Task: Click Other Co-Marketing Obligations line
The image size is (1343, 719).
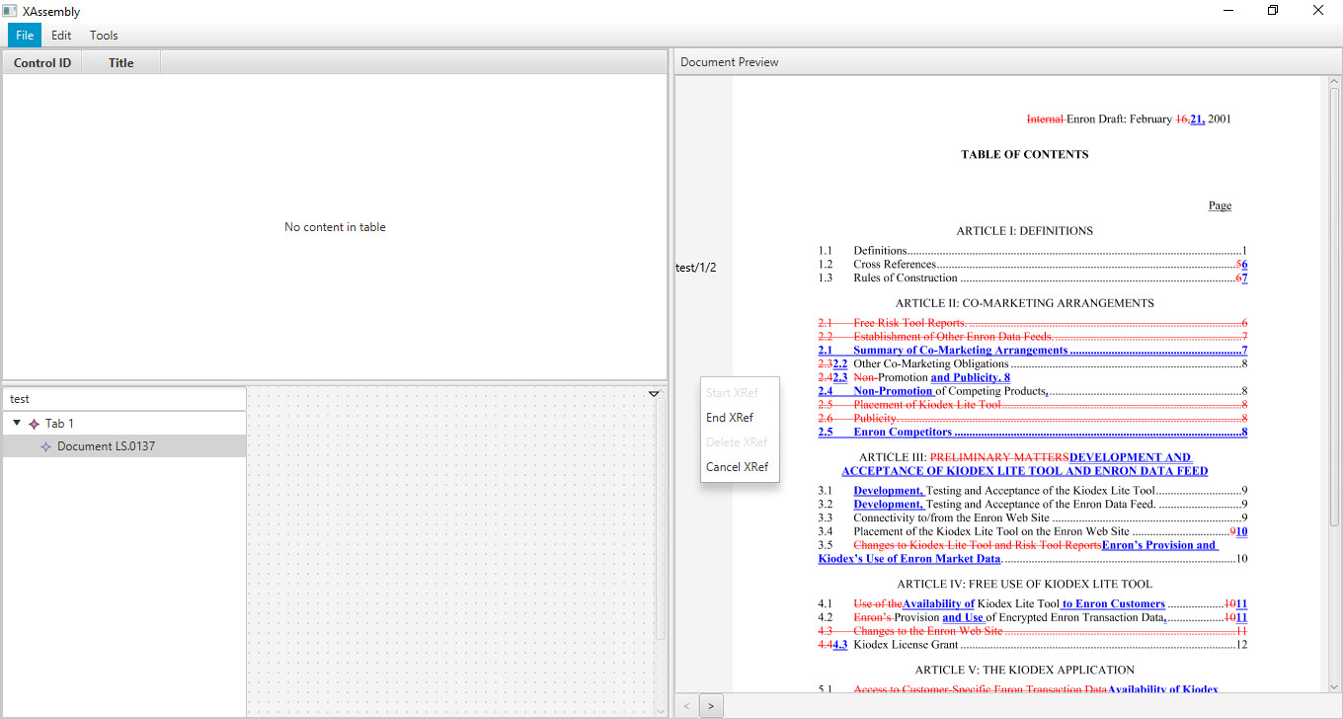Action: click(1033, 364)
